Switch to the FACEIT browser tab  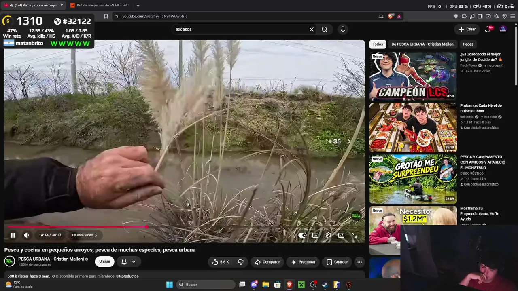click(99, 5)
